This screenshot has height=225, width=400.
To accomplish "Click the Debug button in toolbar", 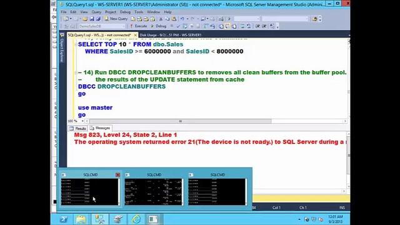I will click(158, 26).
